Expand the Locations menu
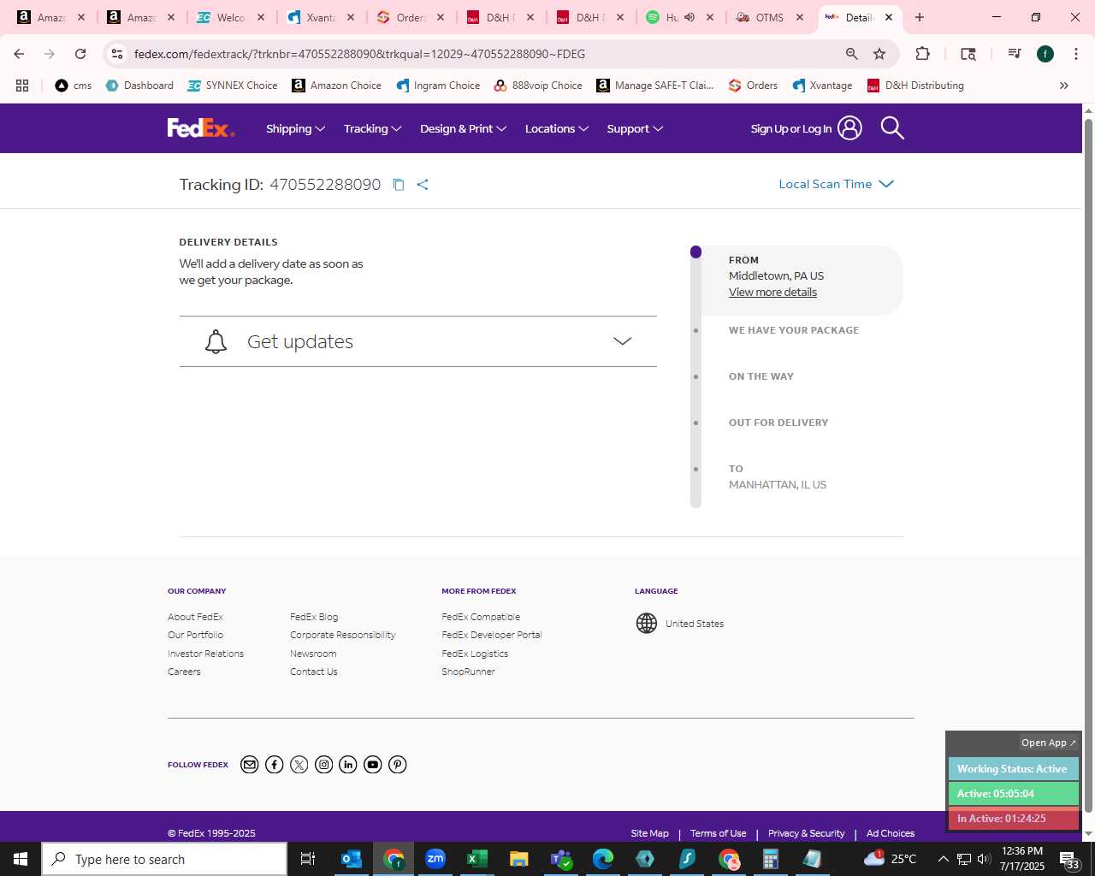 pyautogui.click(x=556, y=128)
